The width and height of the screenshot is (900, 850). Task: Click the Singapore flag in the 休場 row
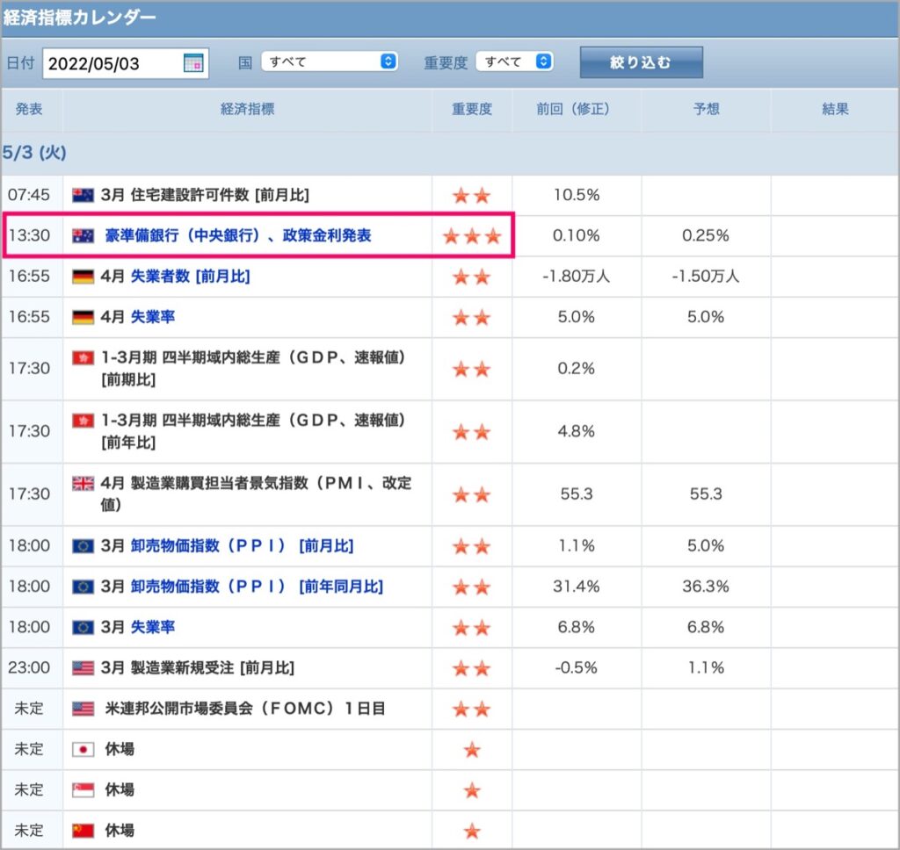(83, 790)
